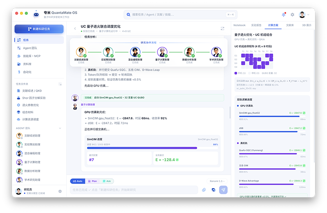Click the 五岳 CIM checkmark
The image size is (327, 213).
click(x=304, y=166)
